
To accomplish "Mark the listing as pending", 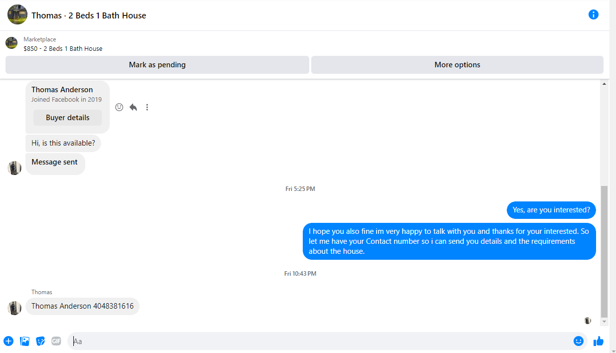I will [157, 65].
